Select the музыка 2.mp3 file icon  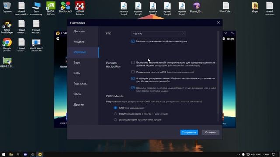(x=138, y=8)
